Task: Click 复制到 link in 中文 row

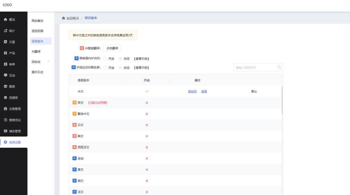Action: click(192, 91)
